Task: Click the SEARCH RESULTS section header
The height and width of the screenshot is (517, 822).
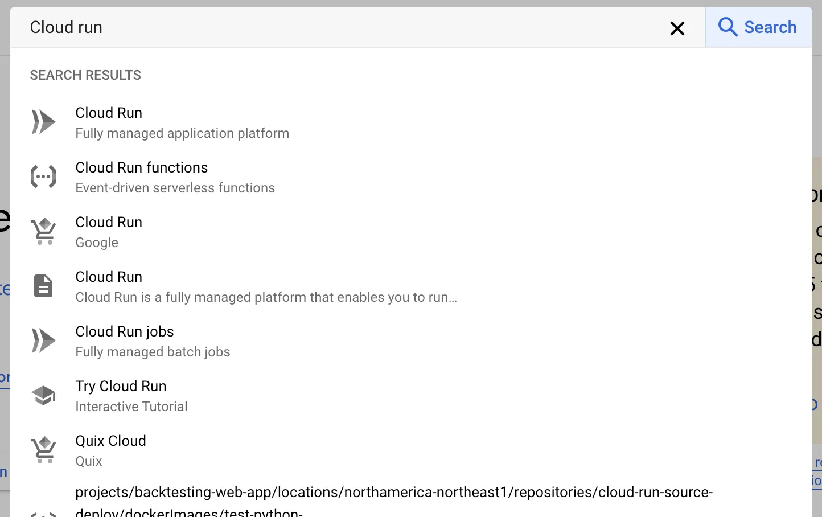Action: (x=85, y=75)
